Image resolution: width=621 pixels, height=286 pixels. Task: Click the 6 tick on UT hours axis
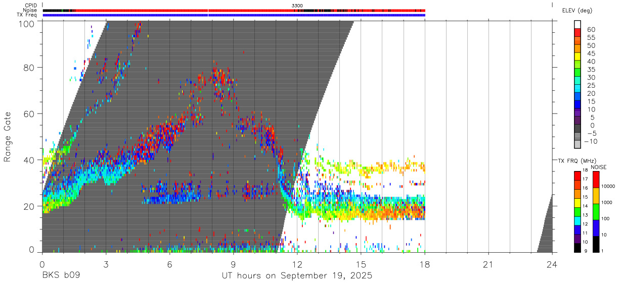tap(170, 264)
